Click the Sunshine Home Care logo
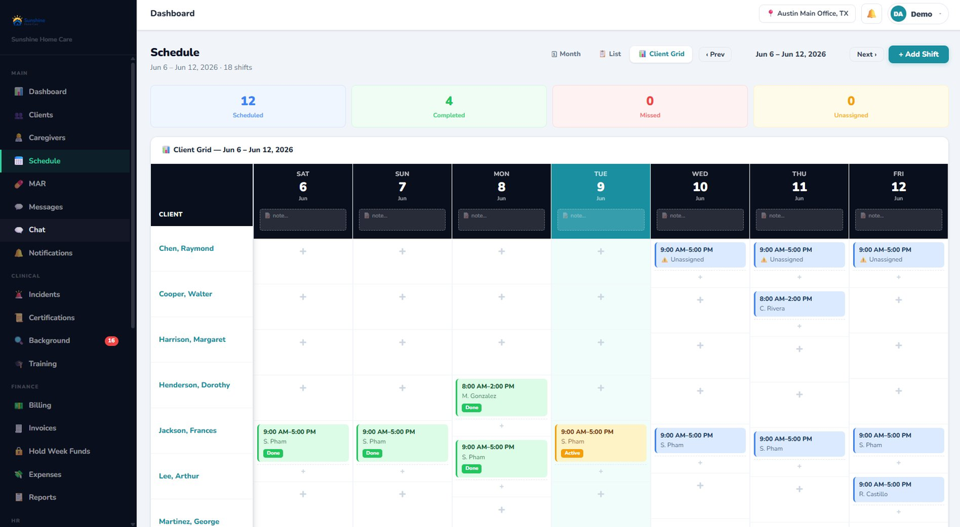Viewport: 960px width, 527px height. coord(28,21)
